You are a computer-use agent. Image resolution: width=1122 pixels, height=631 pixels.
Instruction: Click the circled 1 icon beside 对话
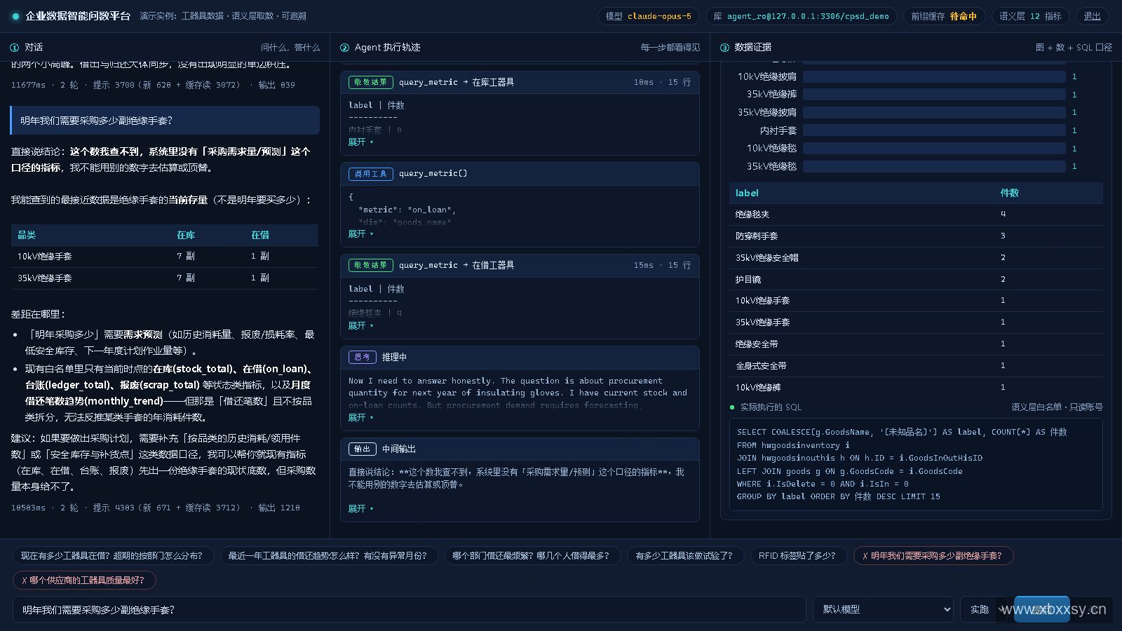coord(15,48)
